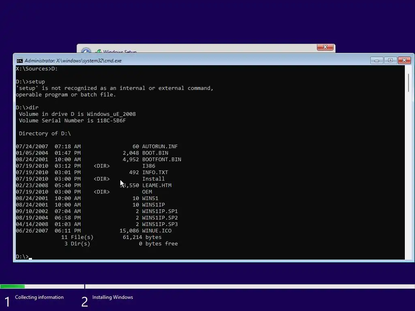The width and height of the screenshot is (415, 311).
Task: Click the WIN51IP file name without extension
Action: click(x=154, y=204)
